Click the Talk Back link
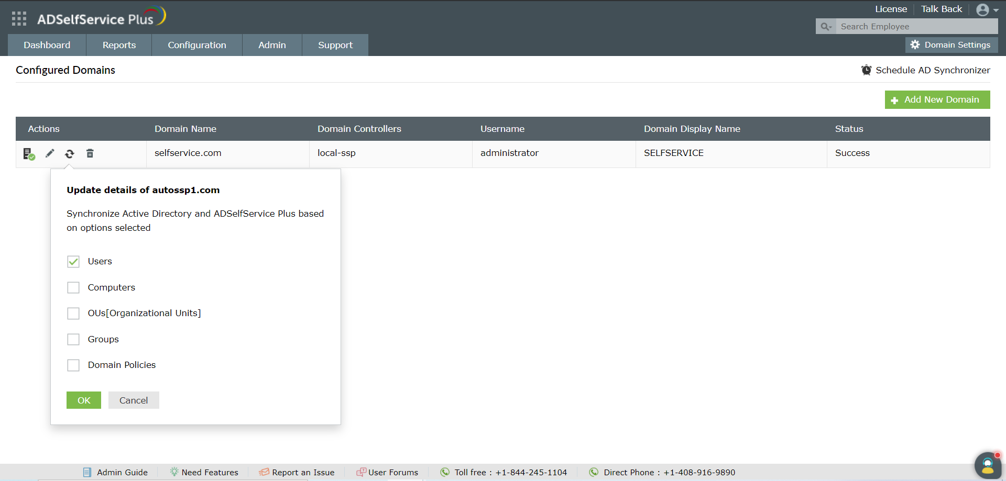This screenshot has height=481, width=1006. pyautogui.click(x=942, y=9)
